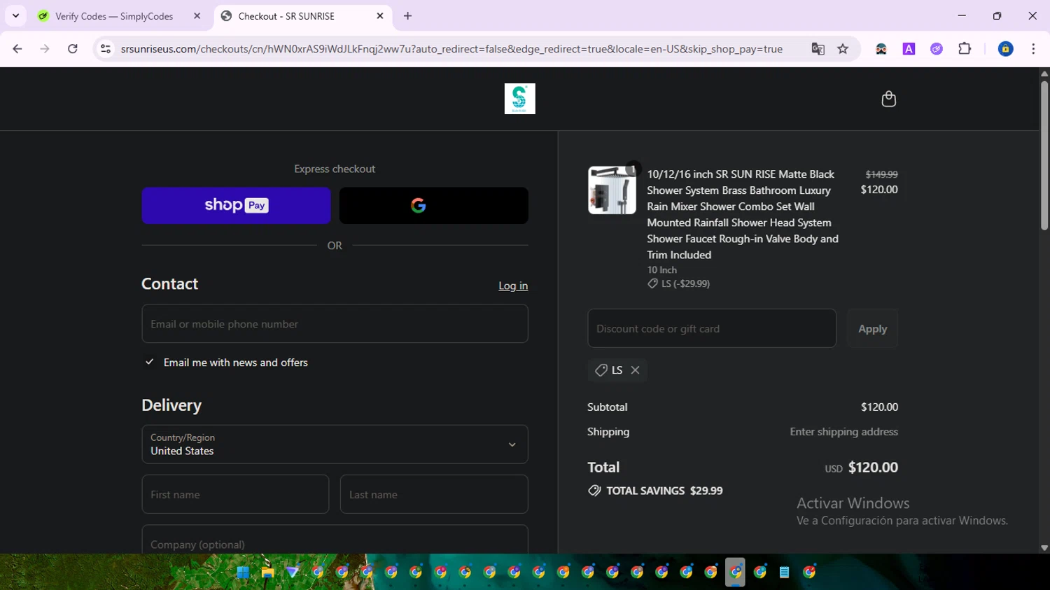Remove the LS discount code tag

click(x=635, y=370)
